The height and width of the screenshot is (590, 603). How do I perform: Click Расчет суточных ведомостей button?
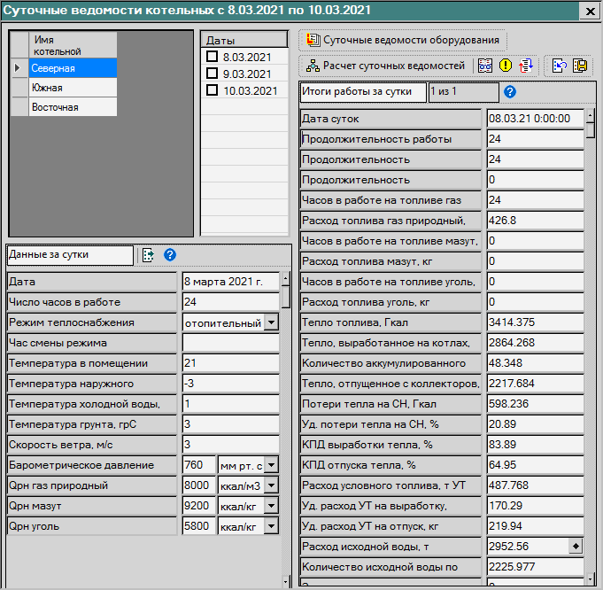[385, 66]
